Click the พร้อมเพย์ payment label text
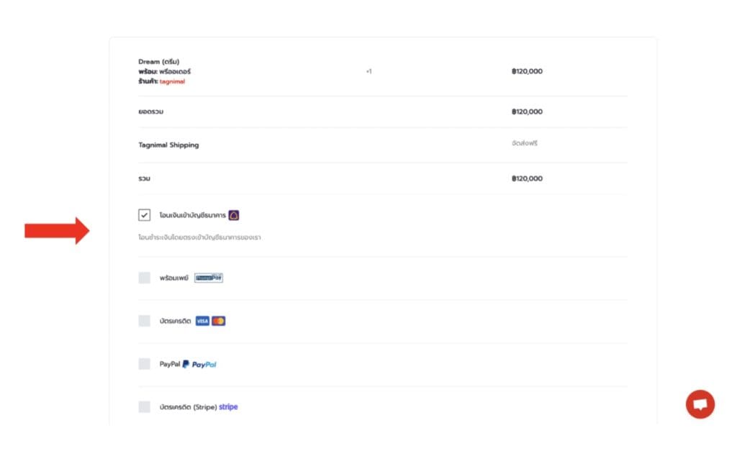Image resolution: width=737 pixels, height=464 pixels. (x=173, y=278)
